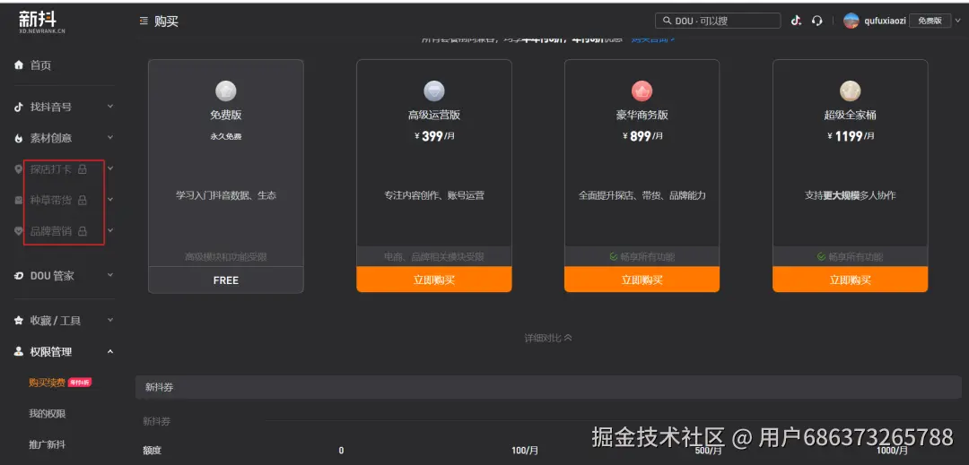
Task: Expand the DOU 管家 menu chevron
Action: 110,274
